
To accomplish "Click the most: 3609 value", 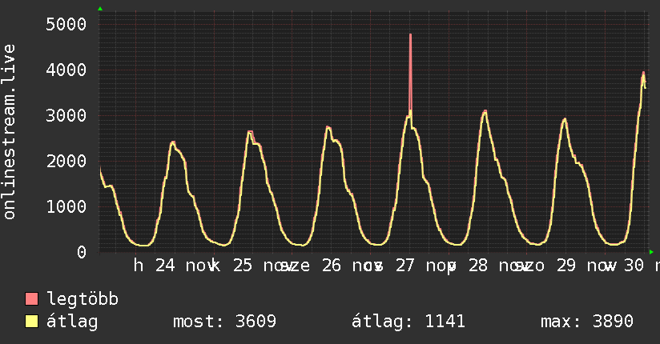I will [x=225, y=322].
